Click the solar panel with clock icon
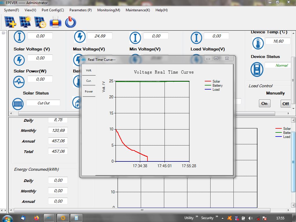The height and width of the screenshot is (222, 296). 40,22
